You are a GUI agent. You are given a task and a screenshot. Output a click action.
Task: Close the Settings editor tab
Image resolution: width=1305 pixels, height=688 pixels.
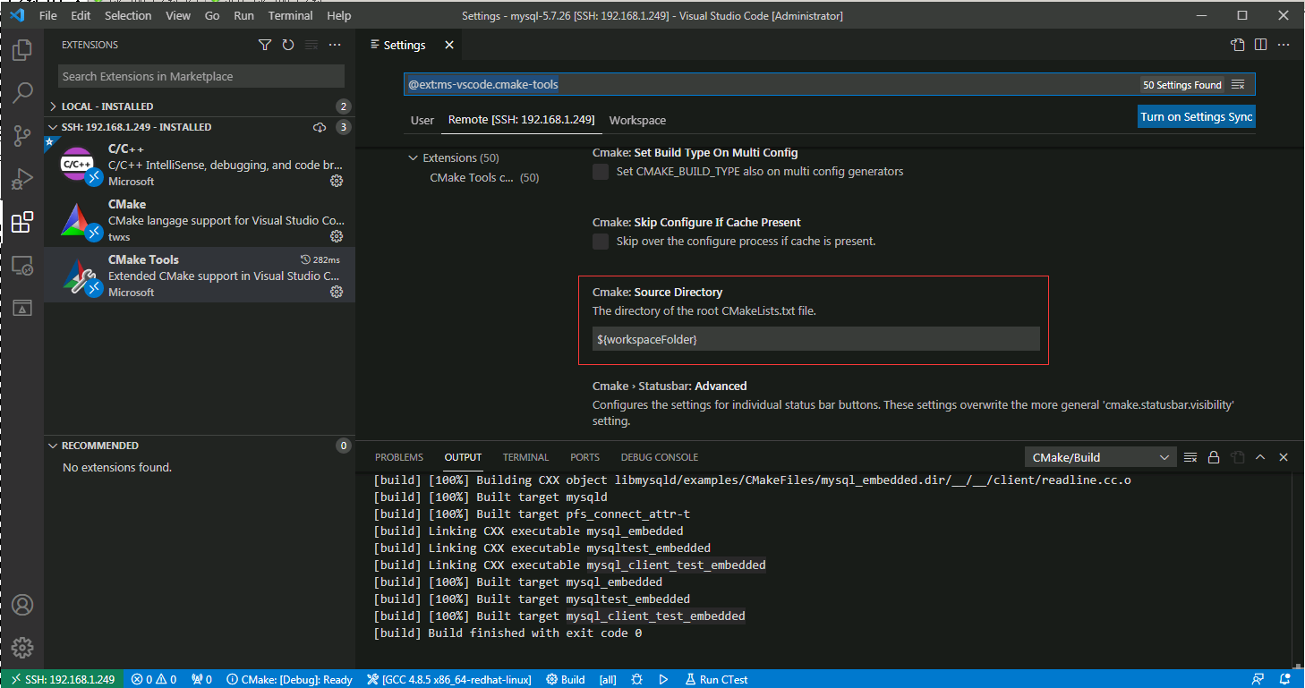pos(449,45)
